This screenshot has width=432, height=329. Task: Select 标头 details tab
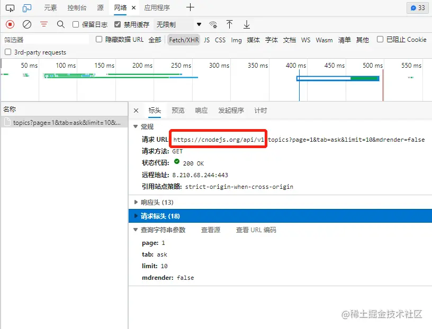coord(155,111)
